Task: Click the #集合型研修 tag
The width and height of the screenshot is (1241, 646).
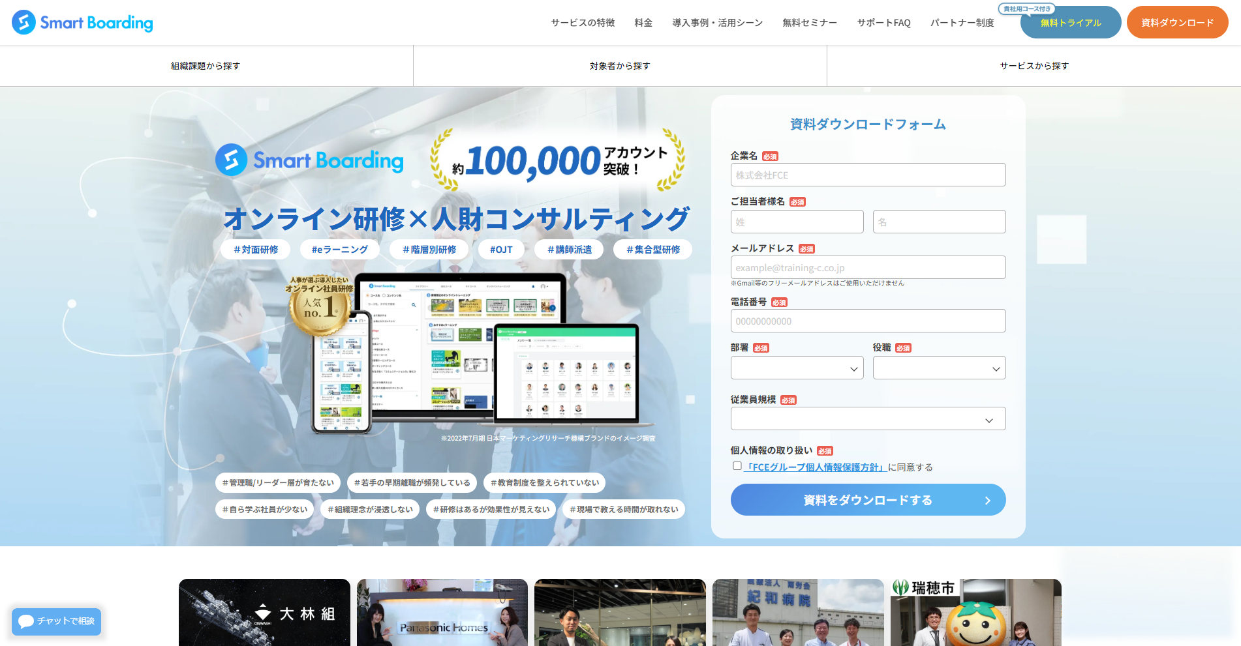Action: pyautogui.click(x=653, y=250)
